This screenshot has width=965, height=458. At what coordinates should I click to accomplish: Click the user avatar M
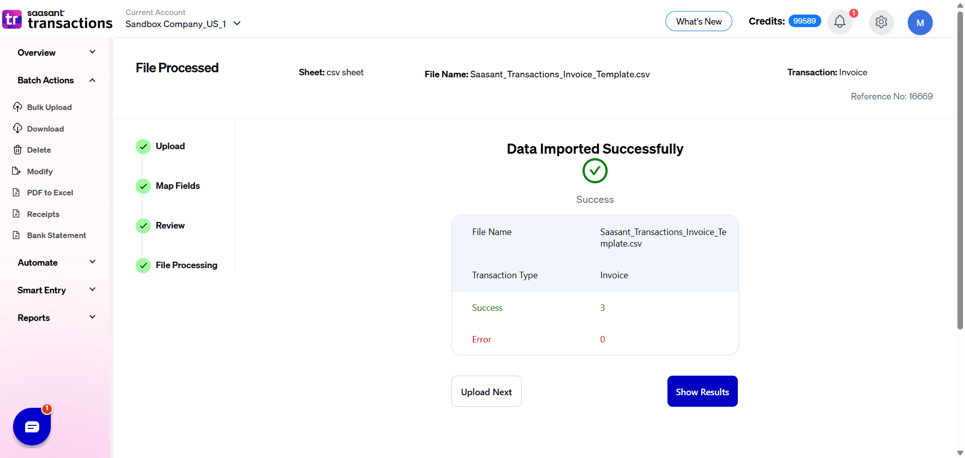pyautogui.click(x=920, y=23)
